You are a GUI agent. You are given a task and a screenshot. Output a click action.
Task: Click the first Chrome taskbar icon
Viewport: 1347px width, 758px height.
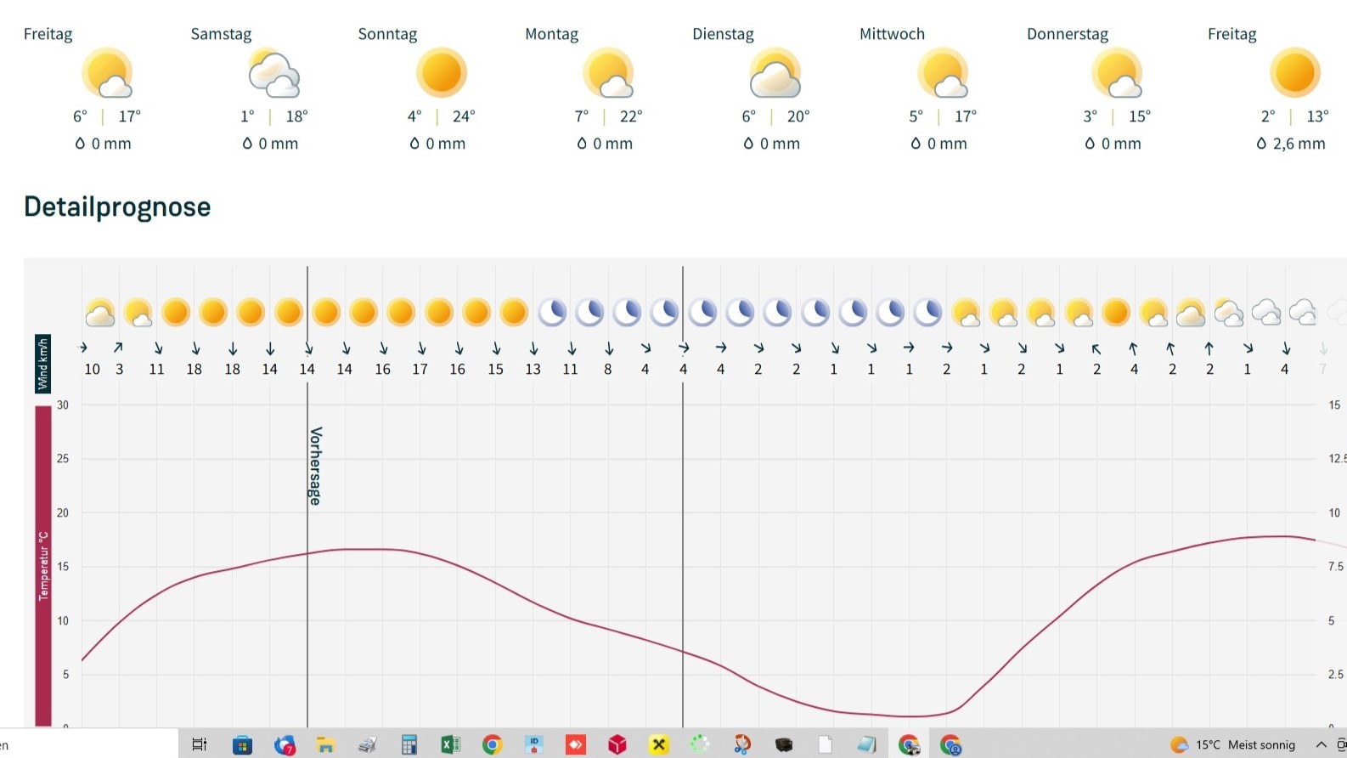click(x=492, y=745)
